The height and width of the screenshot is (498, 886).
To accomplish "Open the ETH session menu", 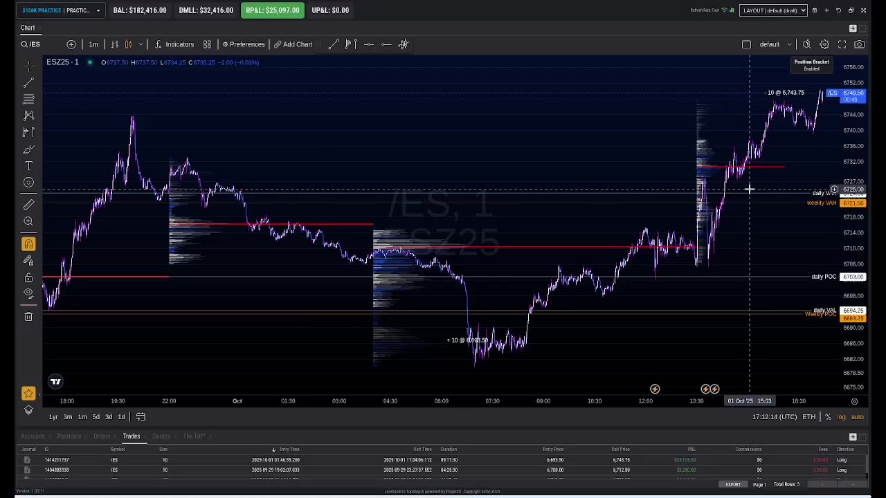I will point(808,417).
